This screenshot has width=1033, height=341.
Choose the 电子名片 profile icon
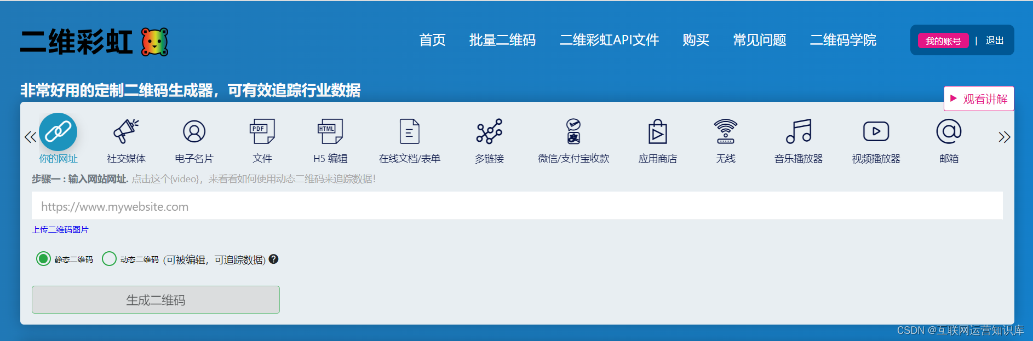[x=194, y=131]
